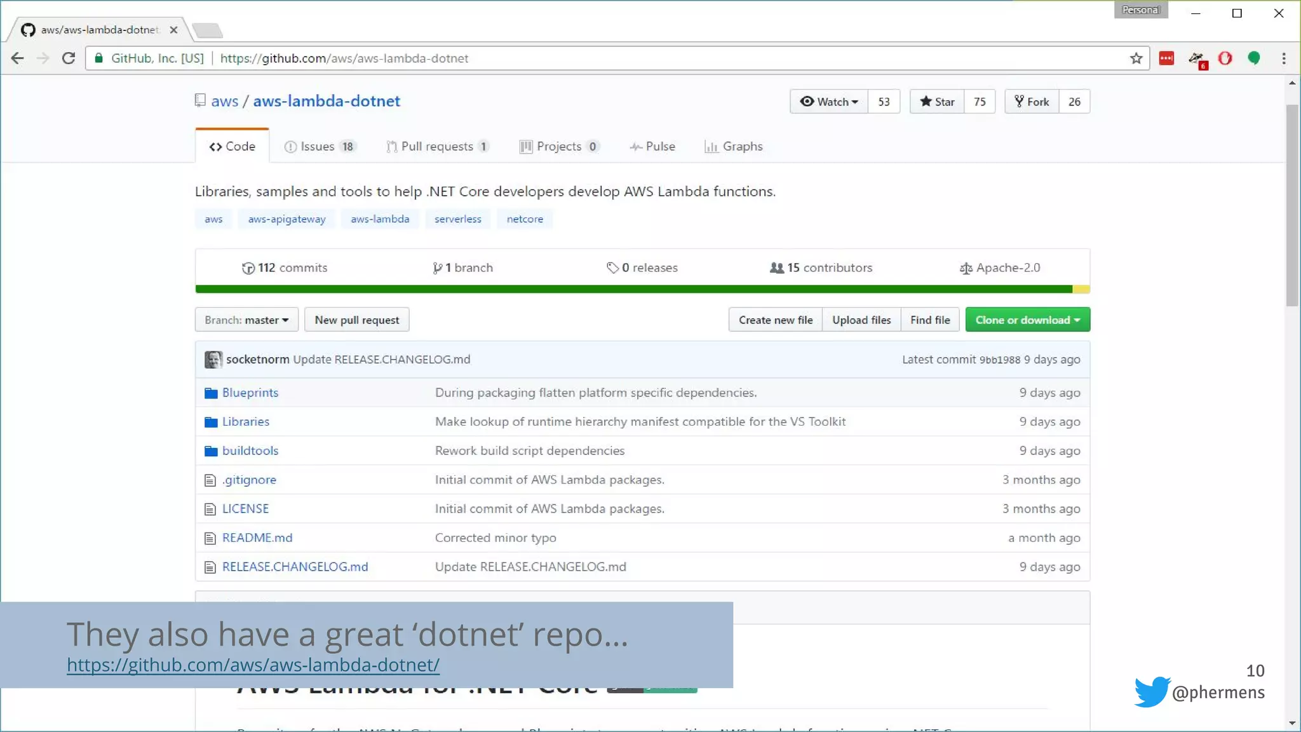
Task: Open the Pulse tab
Action: click(x=652, y=146)
